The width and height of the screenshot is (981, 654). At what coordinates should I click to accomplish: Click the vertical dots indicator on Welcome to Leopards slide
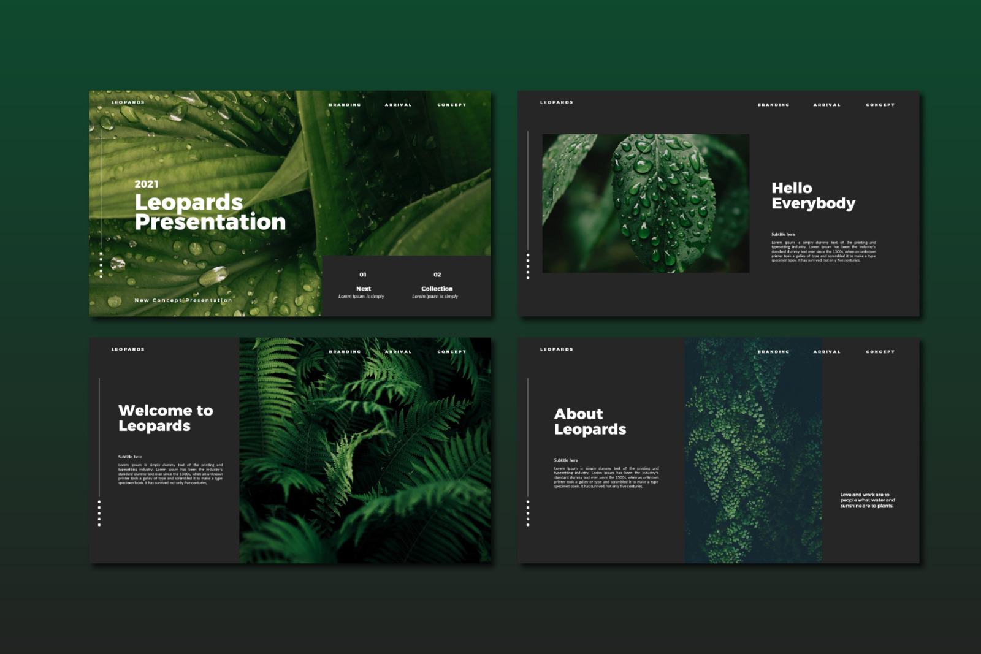[x=99, y=513]
